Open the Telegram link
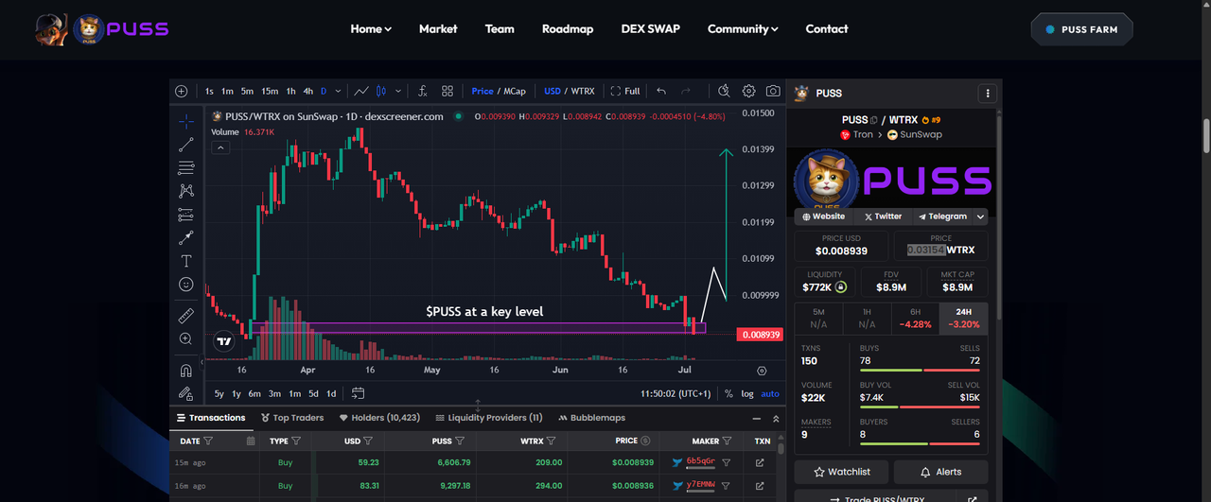 [942, 216]
